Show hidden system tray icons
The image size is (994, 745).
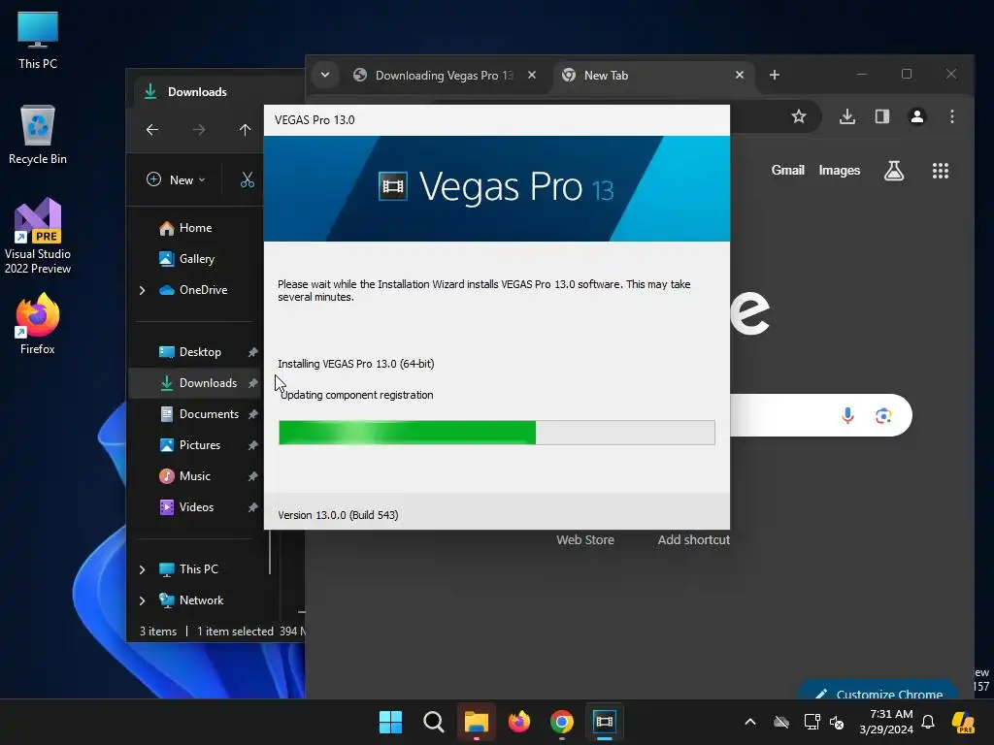750,722
